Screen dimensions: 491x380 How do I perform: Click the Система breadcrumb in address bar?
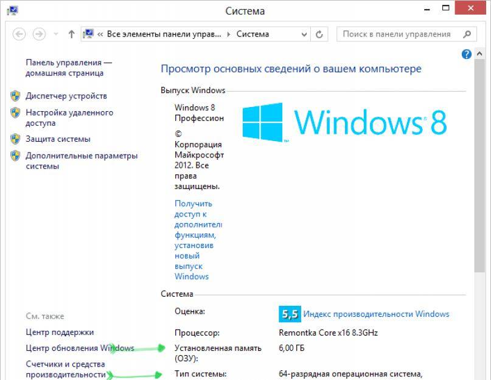[252, 34]
